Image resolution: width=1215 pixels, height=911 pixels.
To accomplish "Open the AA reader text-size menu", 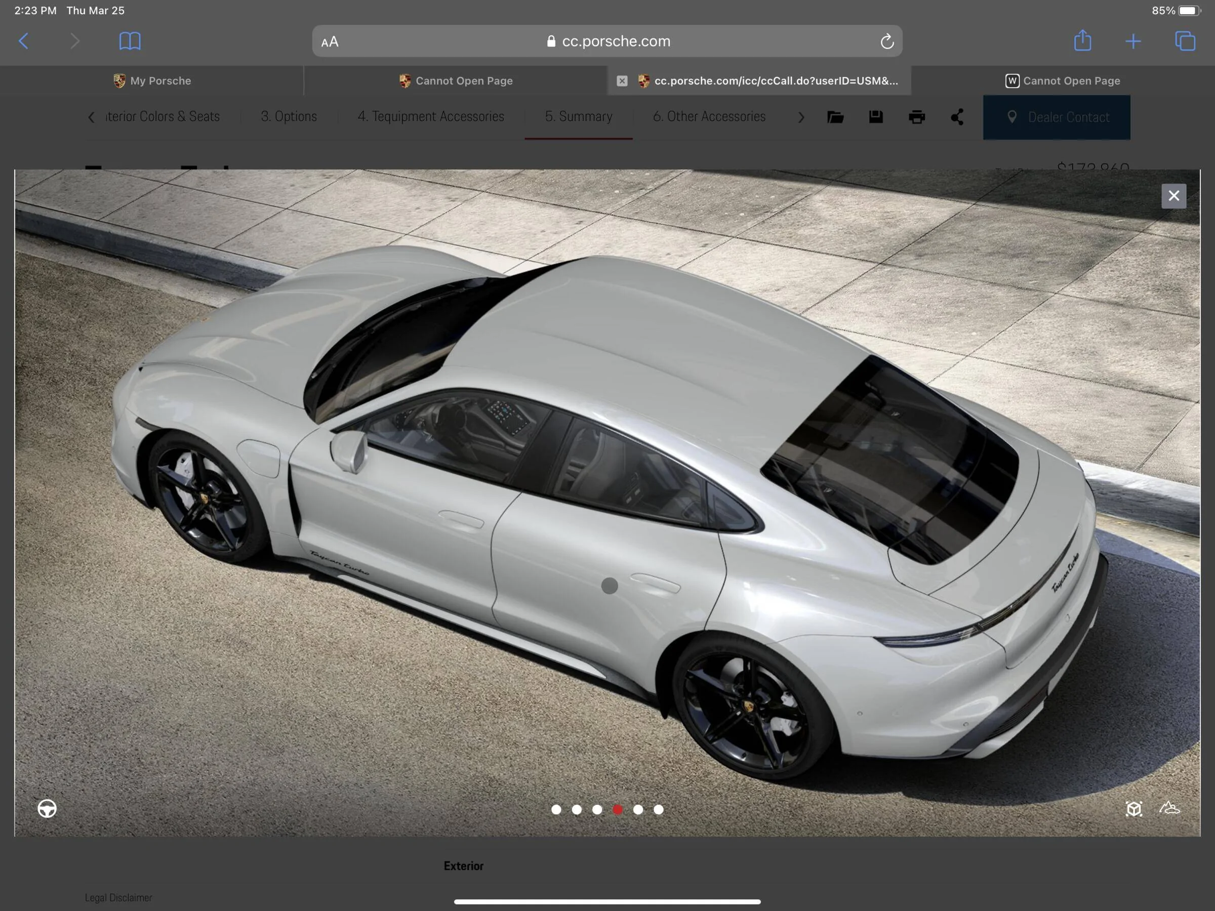I will (x=330, y=42).
